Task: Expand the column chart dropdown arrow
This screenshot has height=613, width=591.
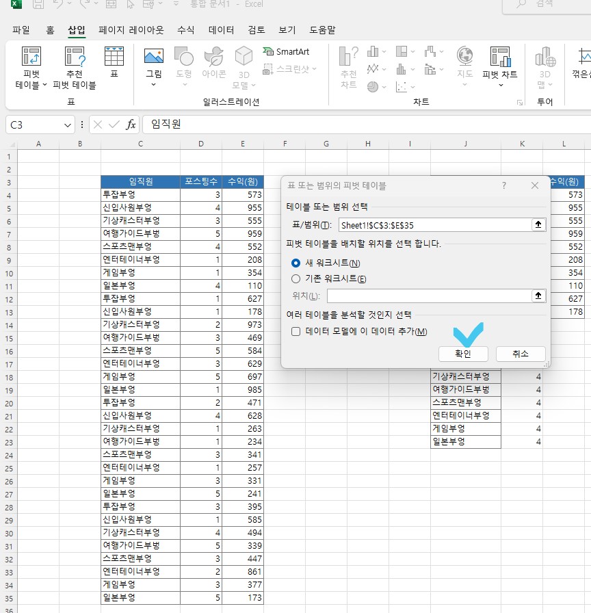Action: [384, 51]
